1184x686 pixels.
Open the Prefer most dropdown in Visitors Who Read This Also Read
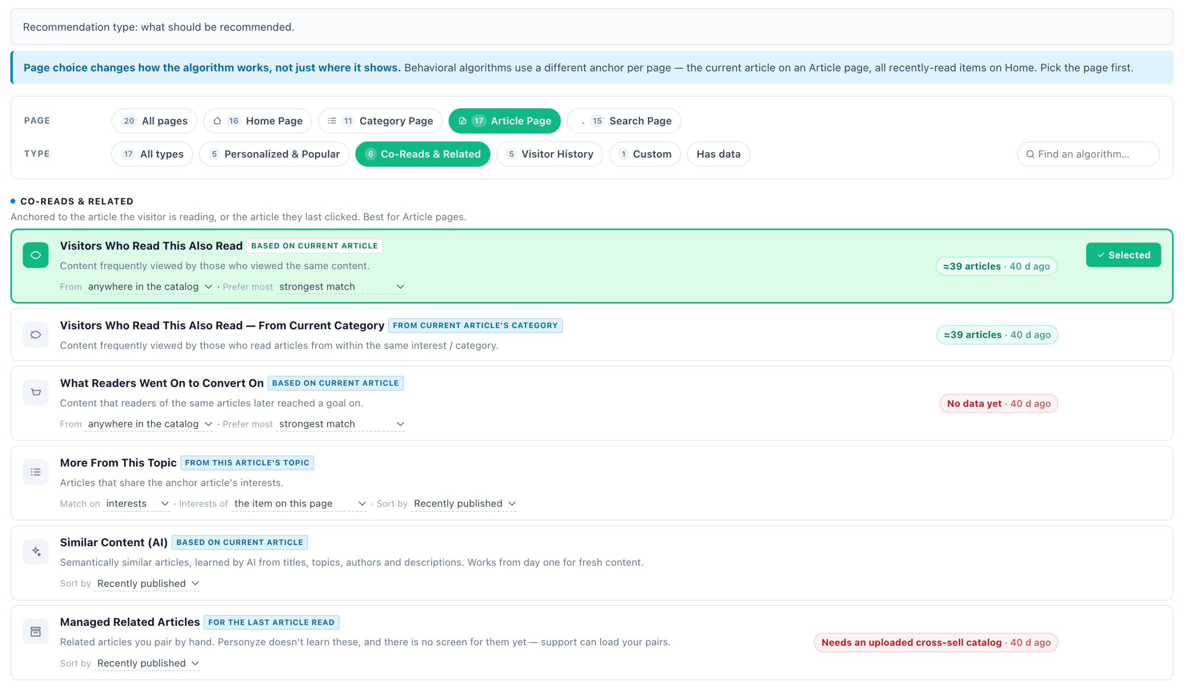(341, 287)
